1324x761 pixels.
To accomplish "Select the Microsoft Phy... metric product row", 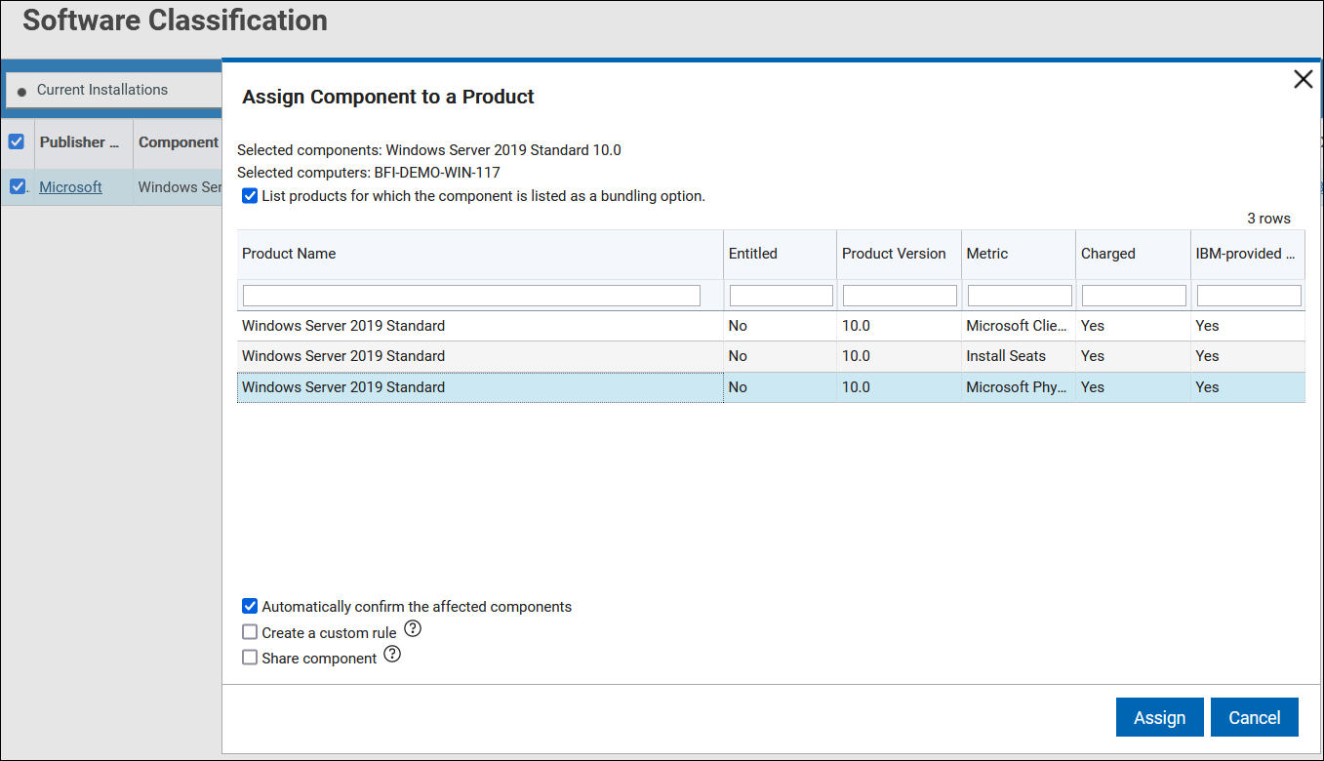I will coord(771,387).
